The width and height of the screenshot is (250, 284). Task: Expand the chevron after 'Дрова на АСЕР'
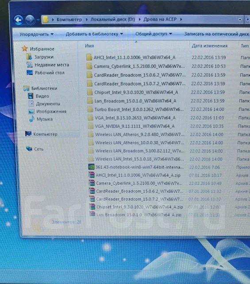pyautogui.click(x=181, y=19)
